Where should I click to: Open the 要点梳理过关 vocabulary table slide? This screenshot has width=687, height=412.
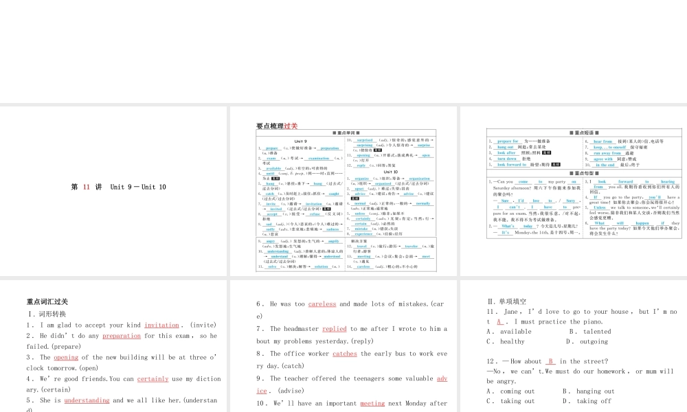pos(343,191)
